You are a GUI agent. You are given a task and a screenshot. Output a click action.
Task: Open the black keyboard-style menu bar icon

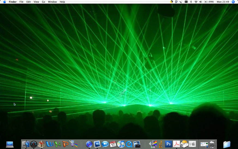(186, 2)
